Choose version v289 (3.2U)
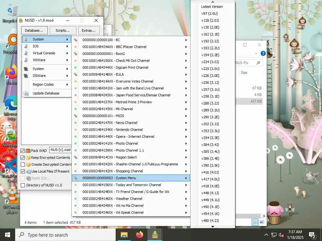322x241 pixels. pyautogui.click(x=213, y=110)
